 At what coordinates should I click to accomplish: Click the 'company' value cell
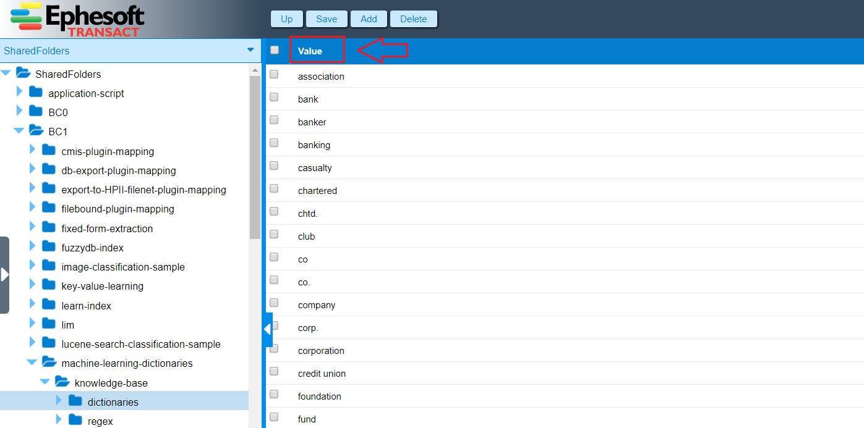[x=317, y=305]
